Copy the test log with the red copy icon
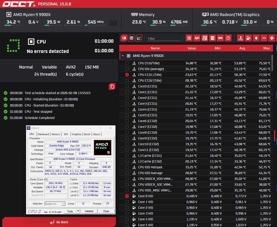277x227 pixels. point(112,87)
